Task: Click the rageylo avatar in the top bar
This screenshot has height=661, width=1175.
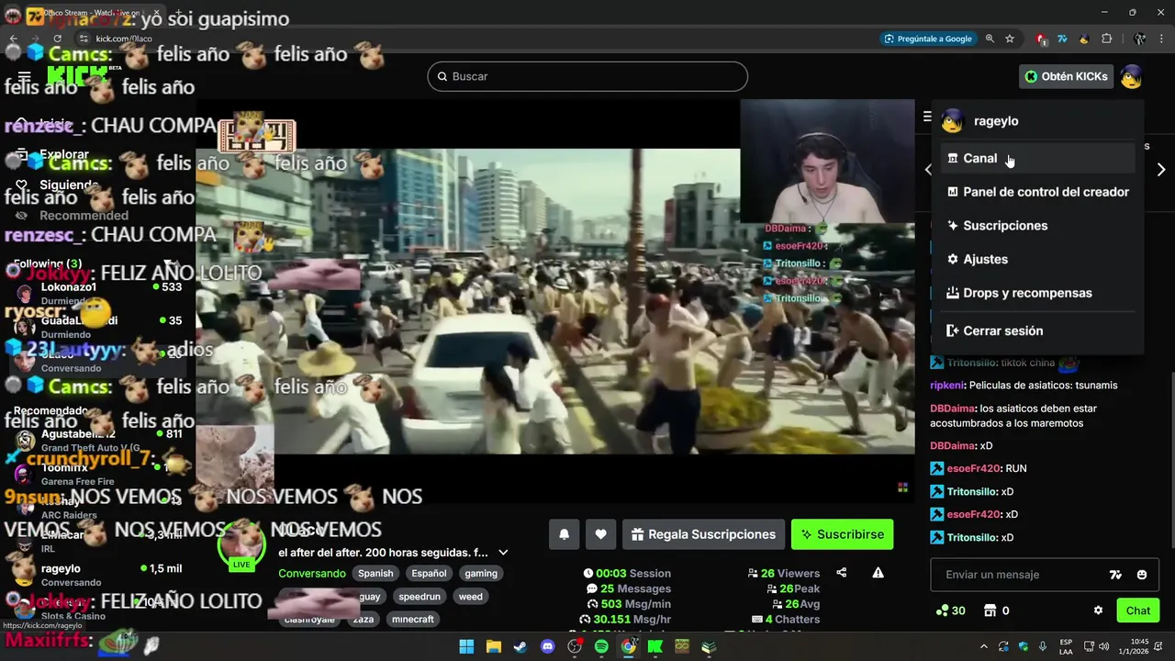Action: click(1131, 76)
